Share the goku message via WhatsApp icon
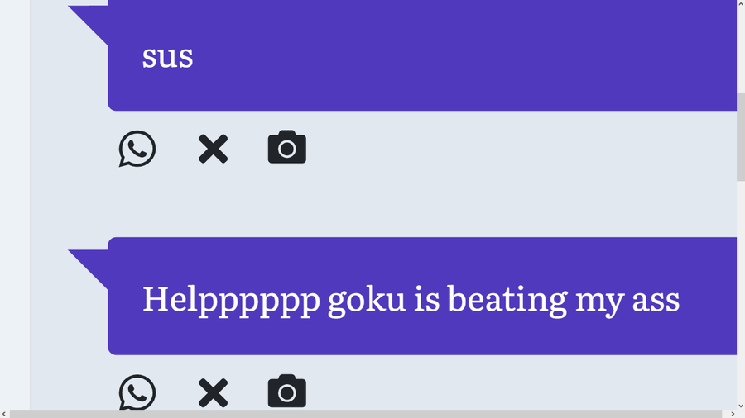Viewport: 745px width, 418px height. pyautogui.click(x=137, y=392)
